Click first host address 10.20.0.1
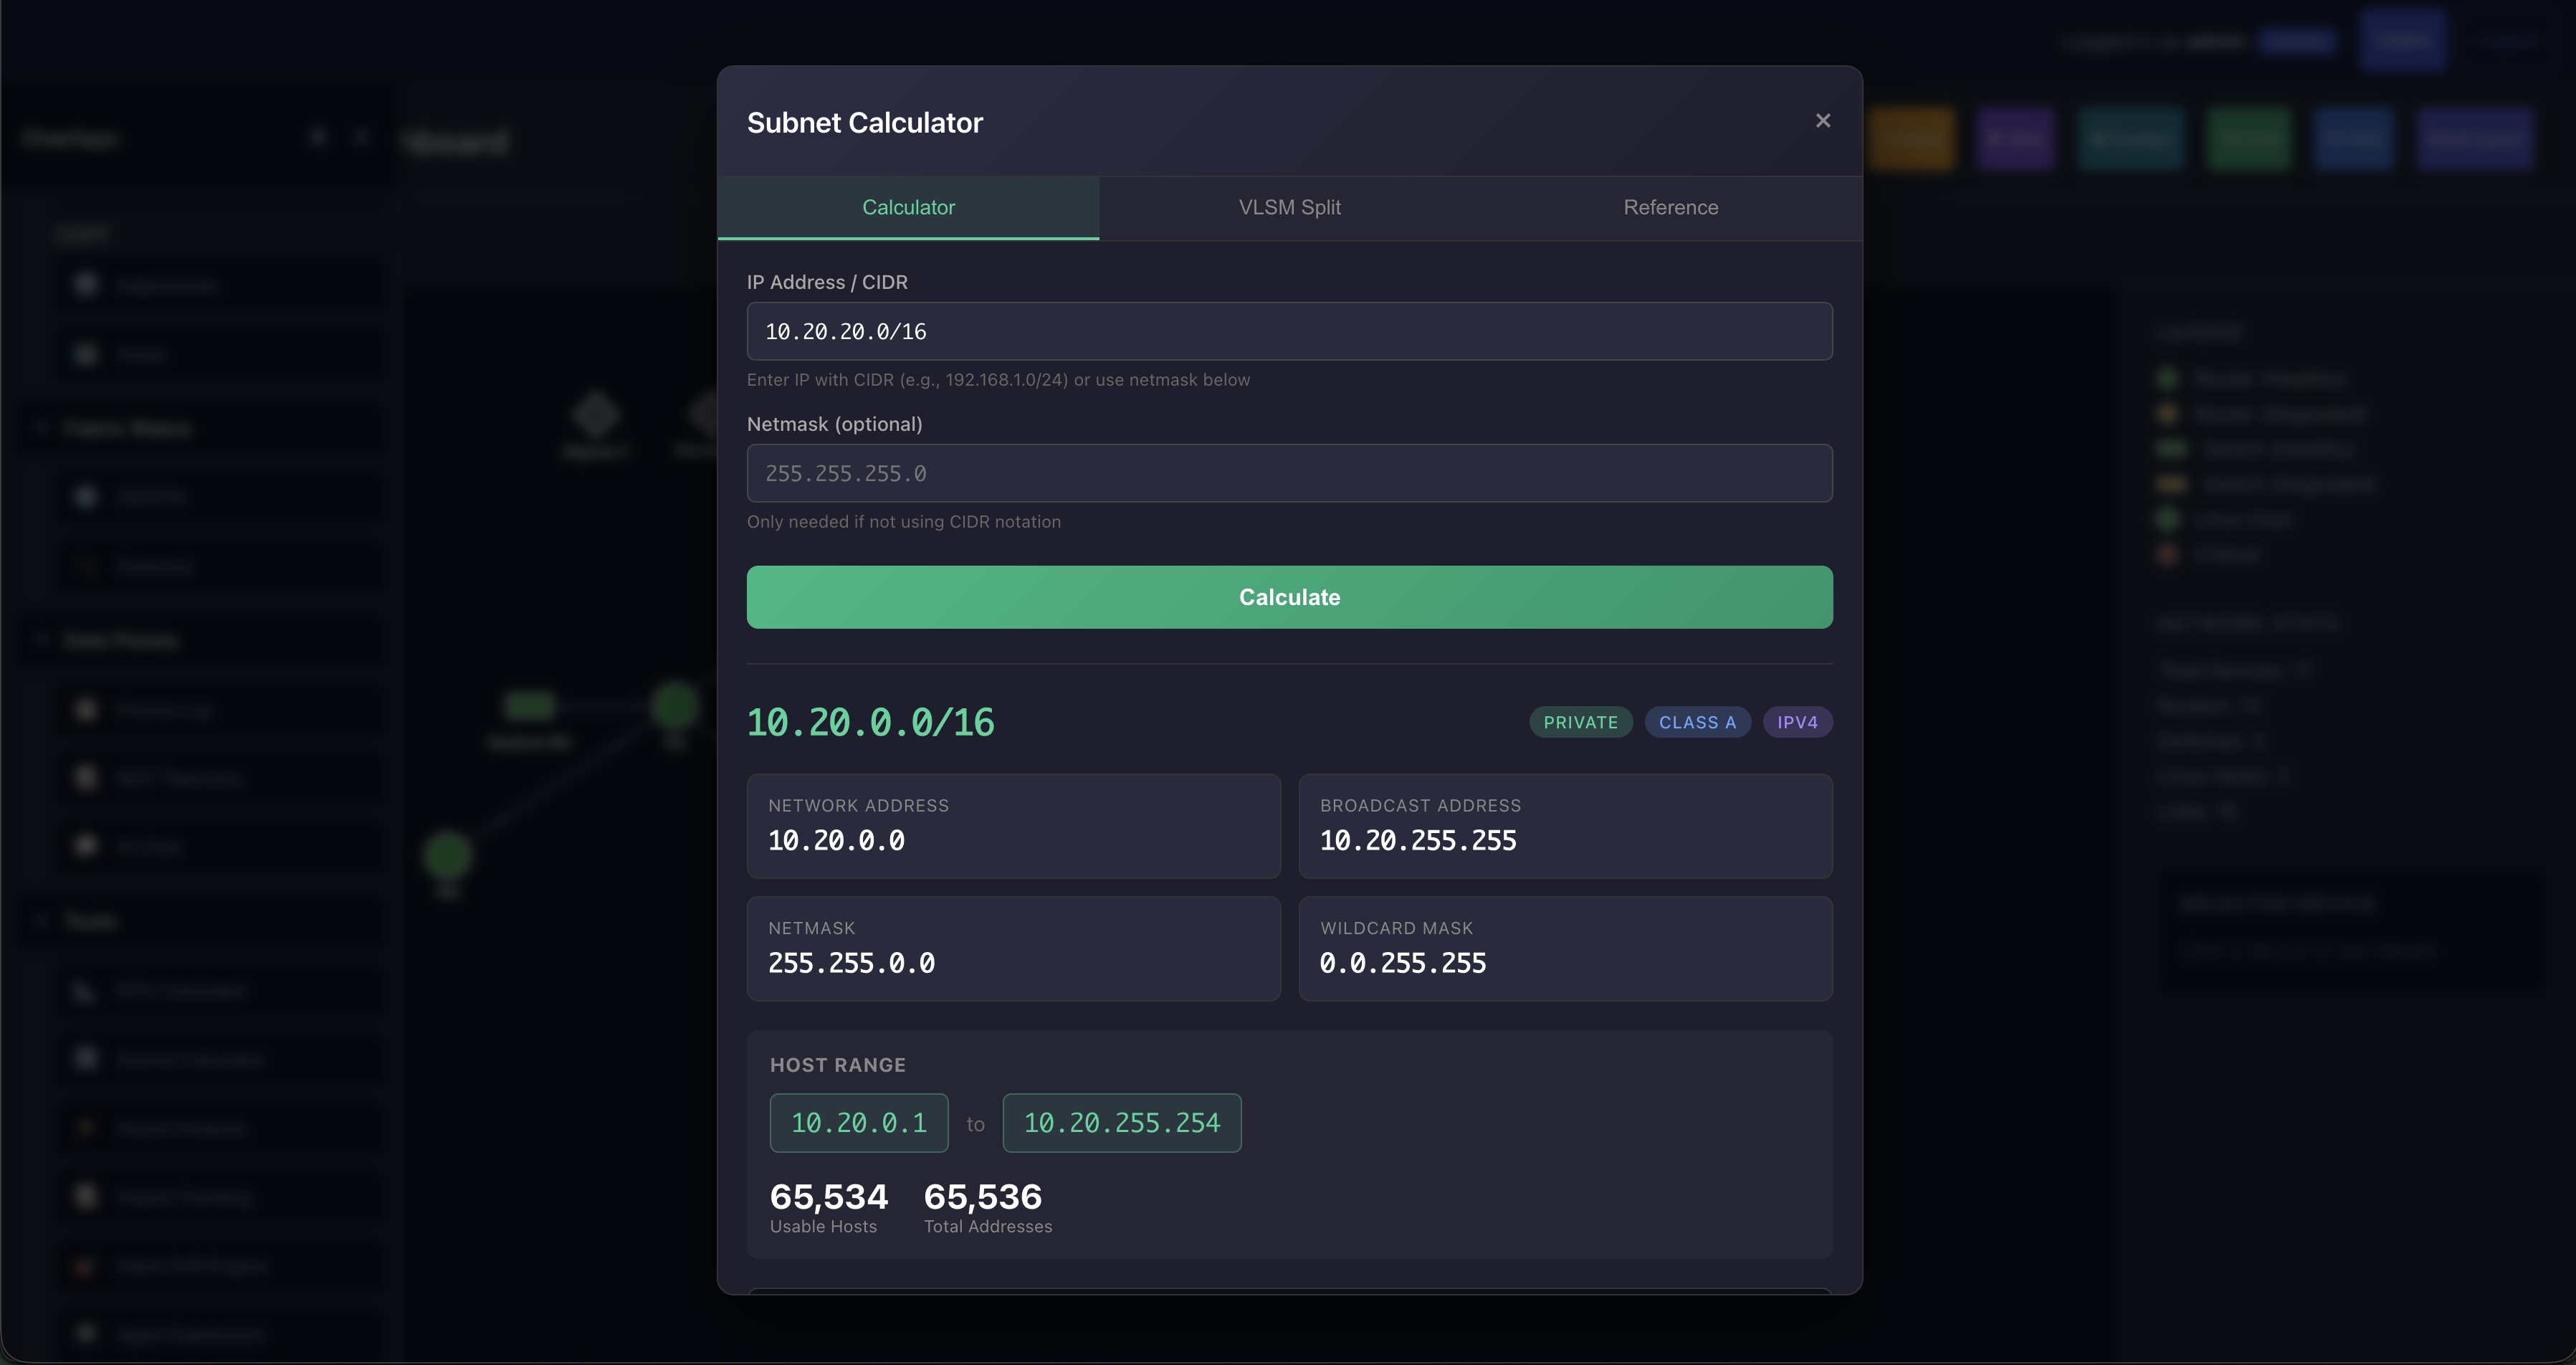The image size is (2576, 1365). pos(859,1123)
